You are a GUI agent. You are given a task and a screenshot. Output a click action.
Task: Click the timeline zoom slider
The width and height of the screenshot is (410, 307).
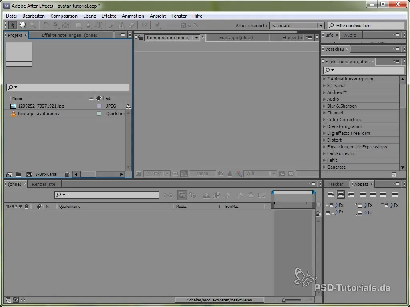click(292, 300)
